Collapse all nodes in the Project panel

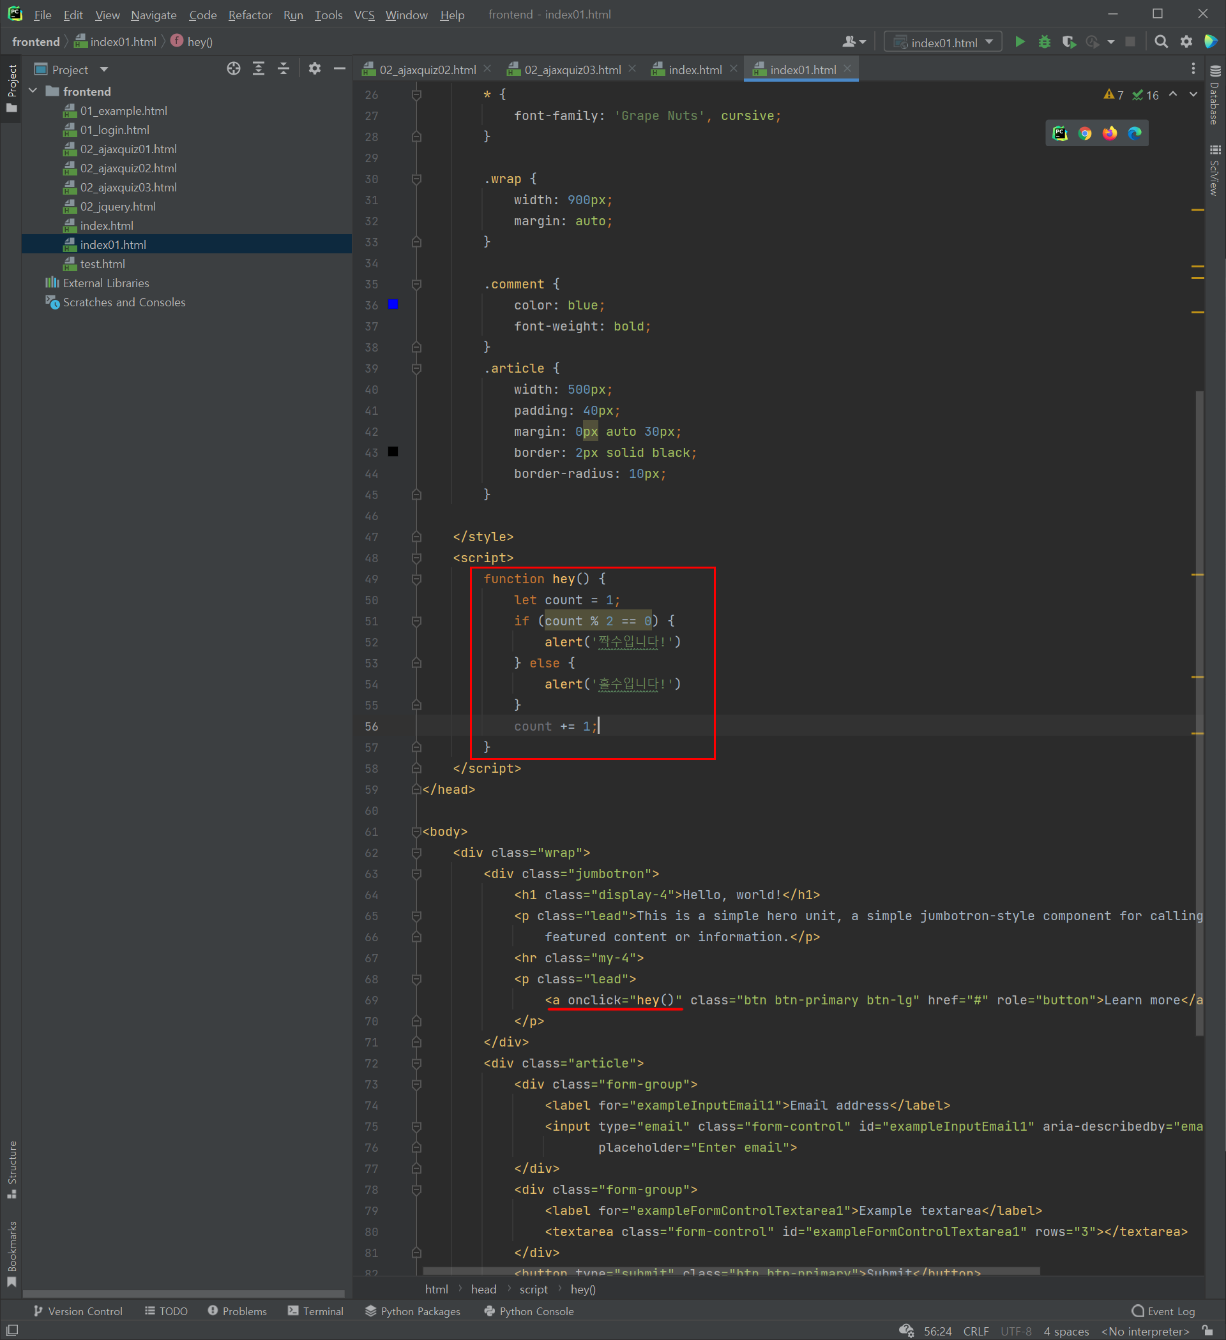pyautogui.click(x=284, y=68)
